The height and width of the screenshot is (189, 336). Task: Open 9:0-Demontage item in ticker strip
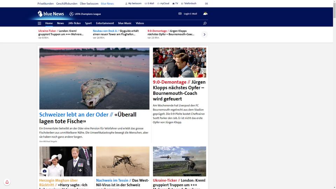click(171, 33)
